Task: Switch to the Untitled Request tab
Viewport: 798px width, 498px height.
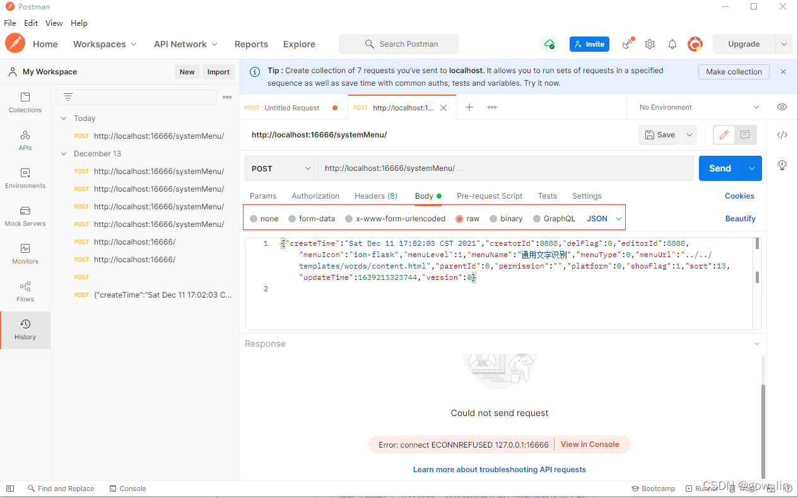Action: click(293, 108)
